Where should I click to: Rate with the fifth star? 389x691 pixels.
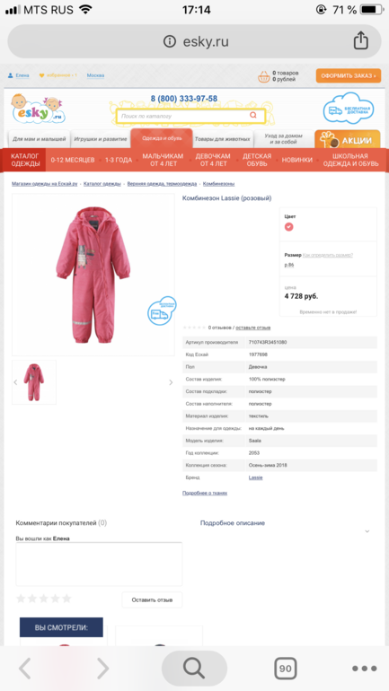pyautogui.click(x=66, y=598)
